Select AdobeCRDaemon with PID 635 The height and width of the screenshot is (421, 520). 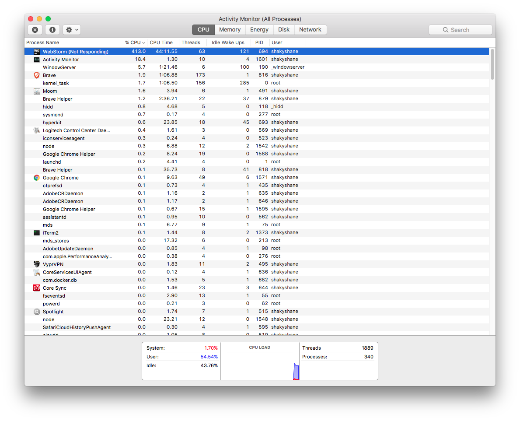click(x=257, y=193)
